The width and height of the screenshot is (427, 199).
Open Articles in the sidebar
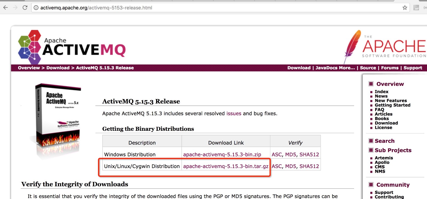383,114
